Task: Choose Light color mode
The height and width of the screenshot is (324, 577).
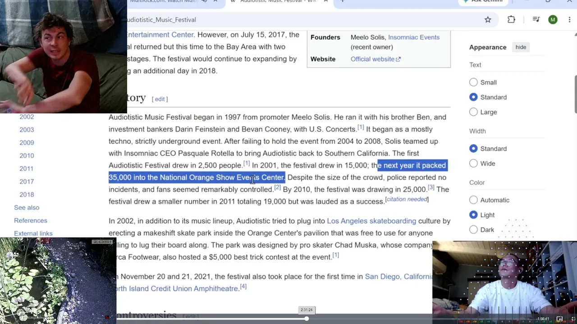Action: (x=473, y=215)
